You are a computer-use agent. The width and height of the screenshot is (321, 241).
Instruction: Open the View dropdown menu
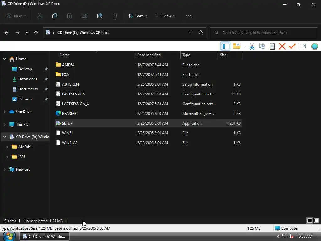[x=166, y=16]
